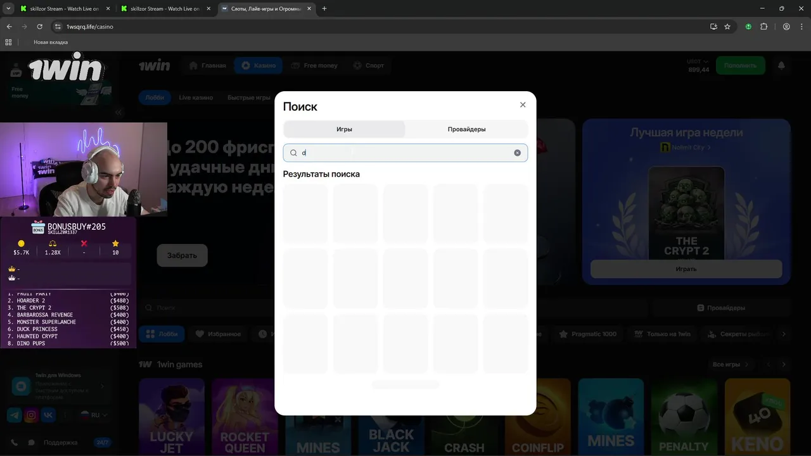Click the support chat bubble icon
This screenshot has height=456, width=811.
click(x=32, y=443)
